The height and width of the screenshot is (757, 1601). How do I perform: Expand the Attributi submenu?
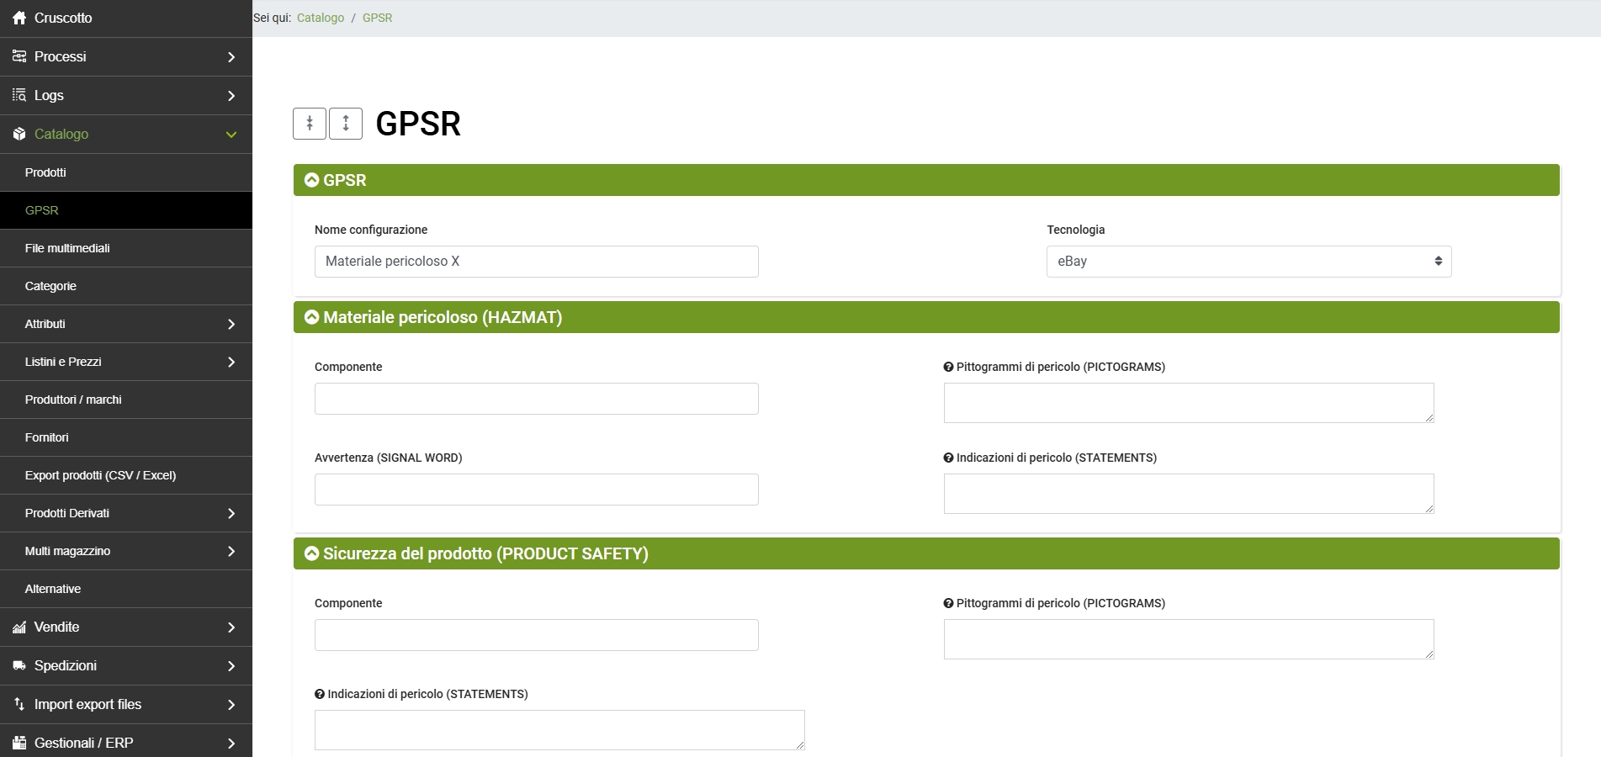(x=231, y=325)
